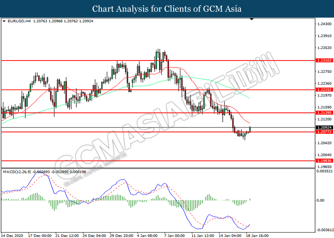Click the 14 Jan 04:00 time label
The width and height of the screenshot is (334, 238).
(230, 236)
